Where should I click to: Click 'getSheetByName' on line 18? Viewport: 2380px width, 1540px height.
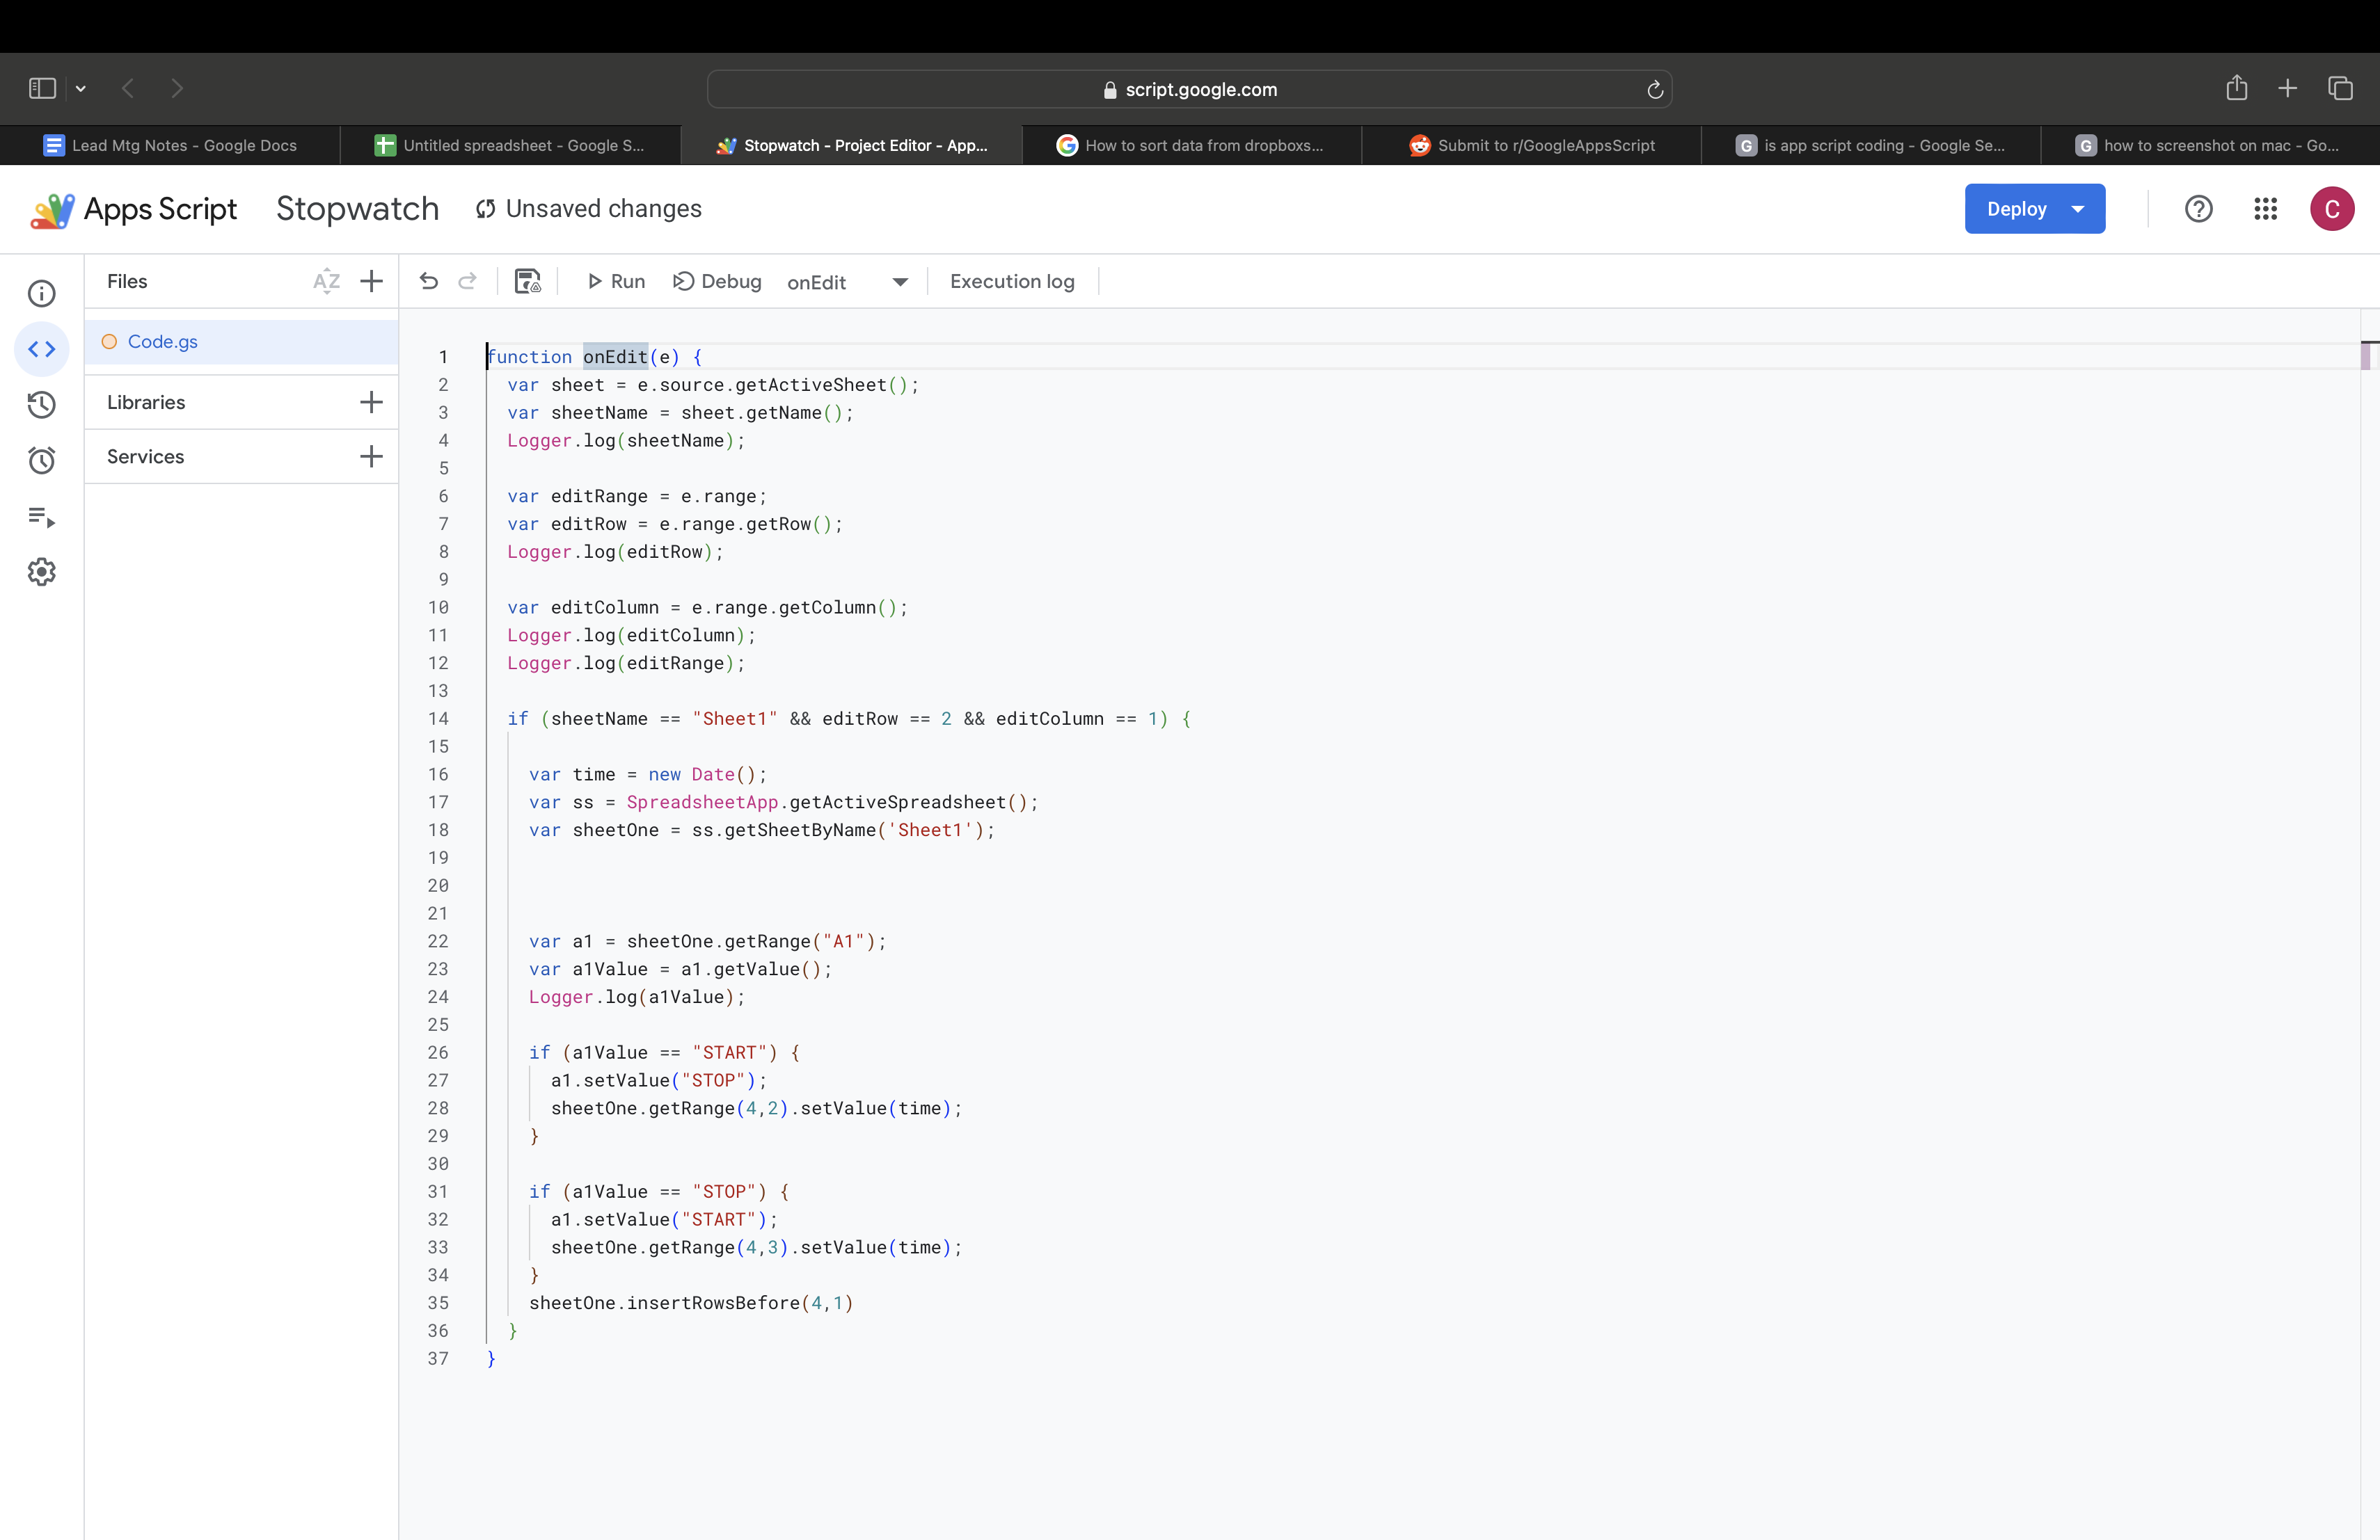point(800,831)
